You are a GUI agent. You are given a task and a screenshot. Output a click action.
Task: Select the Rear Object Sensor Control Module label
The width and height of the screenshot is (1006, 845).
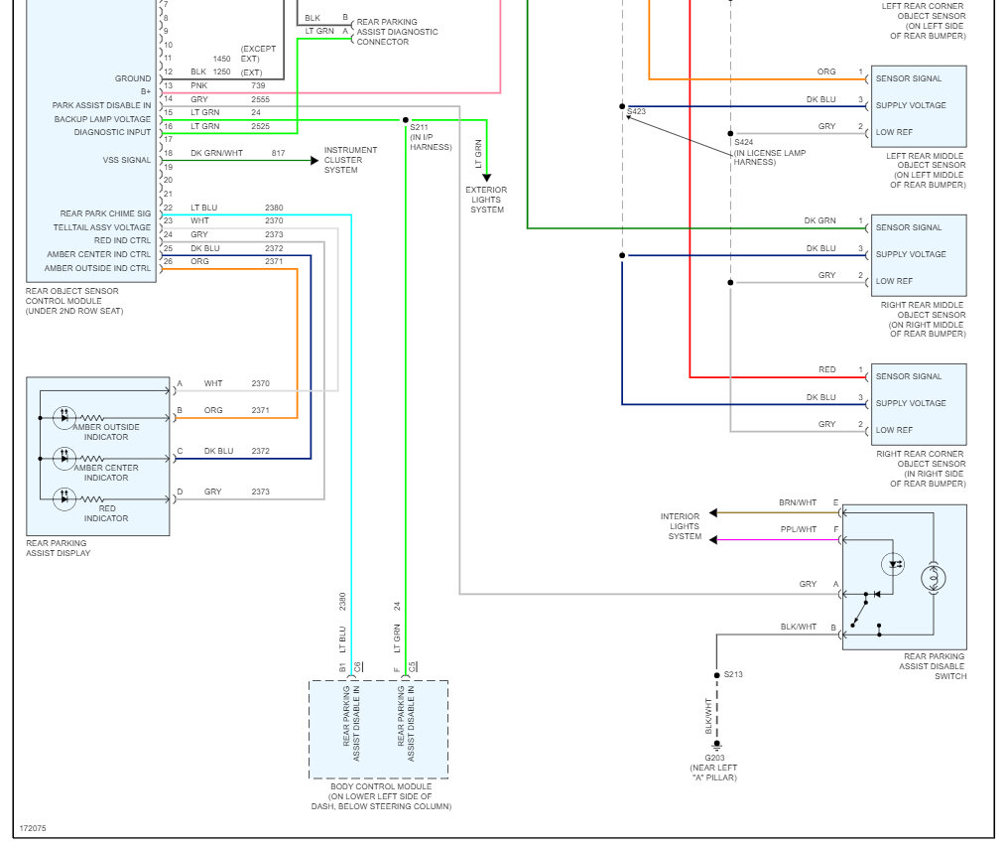coord(74,301)
